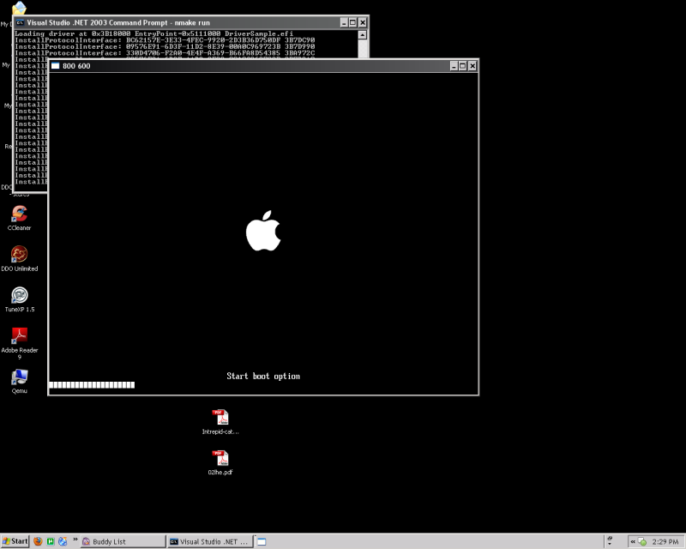Minimize the 800 600 window
686x549 pixels.
(x=454, y=66)
